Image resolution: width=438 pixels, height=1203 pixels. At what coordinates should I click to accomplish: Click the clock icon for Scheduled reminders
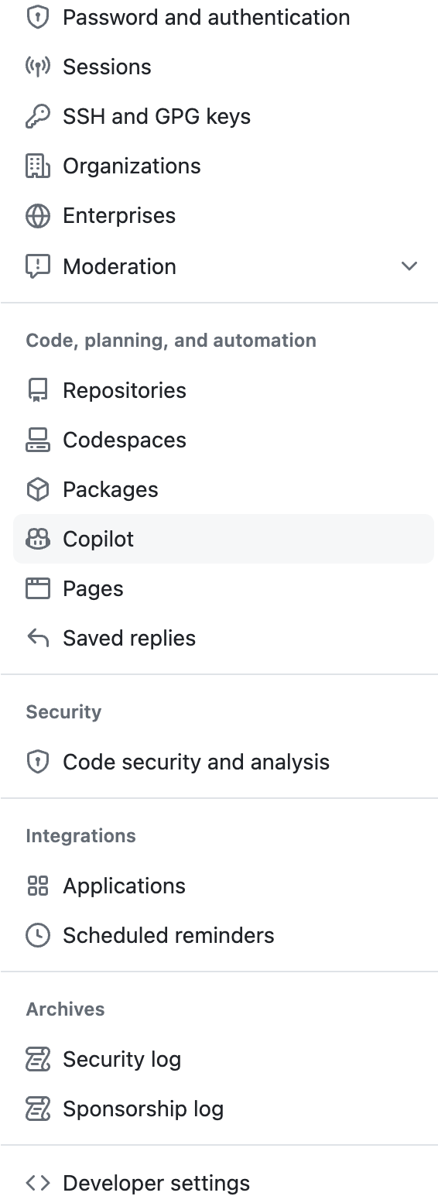click(x=37, y=935)
